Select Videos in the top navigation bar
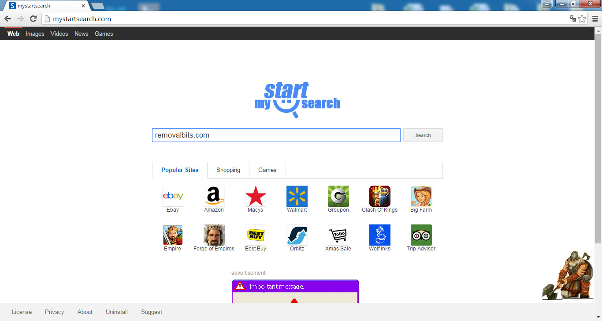The width and height of the screenshot is (602, 321). coord(59,34)
